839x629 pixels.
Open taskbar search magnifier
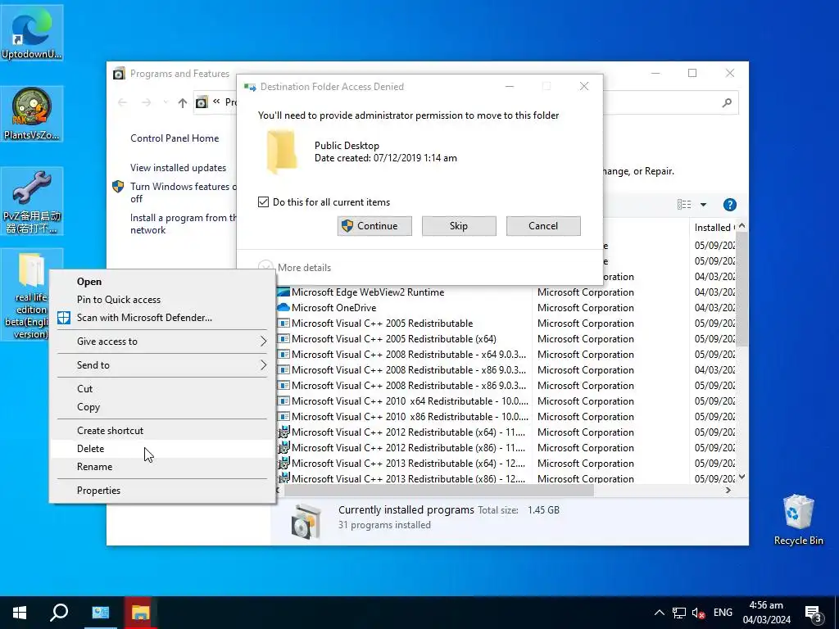(59, 613)
